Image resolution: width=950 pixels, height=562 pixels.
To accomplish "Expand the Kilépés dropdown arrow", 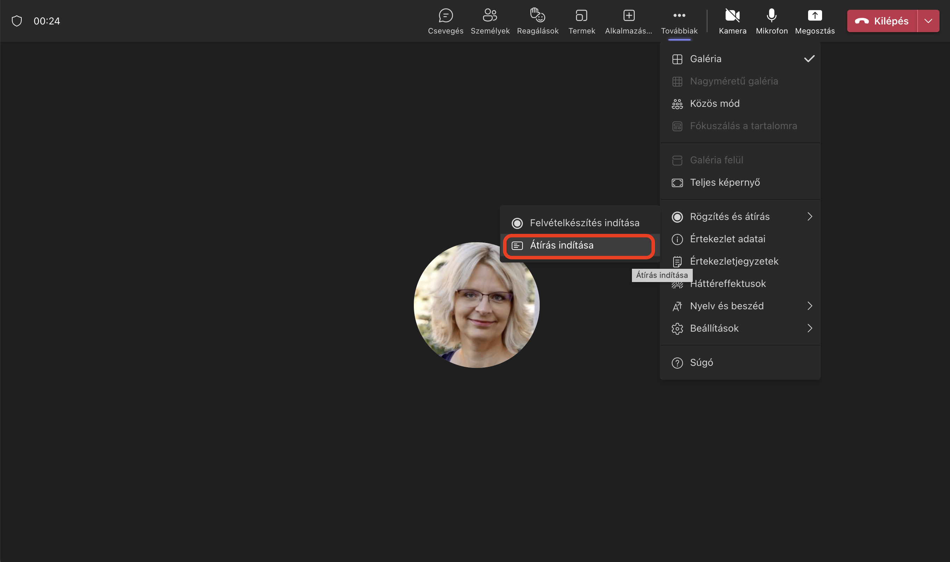I will pyautogui.click(x=928, y=21).
